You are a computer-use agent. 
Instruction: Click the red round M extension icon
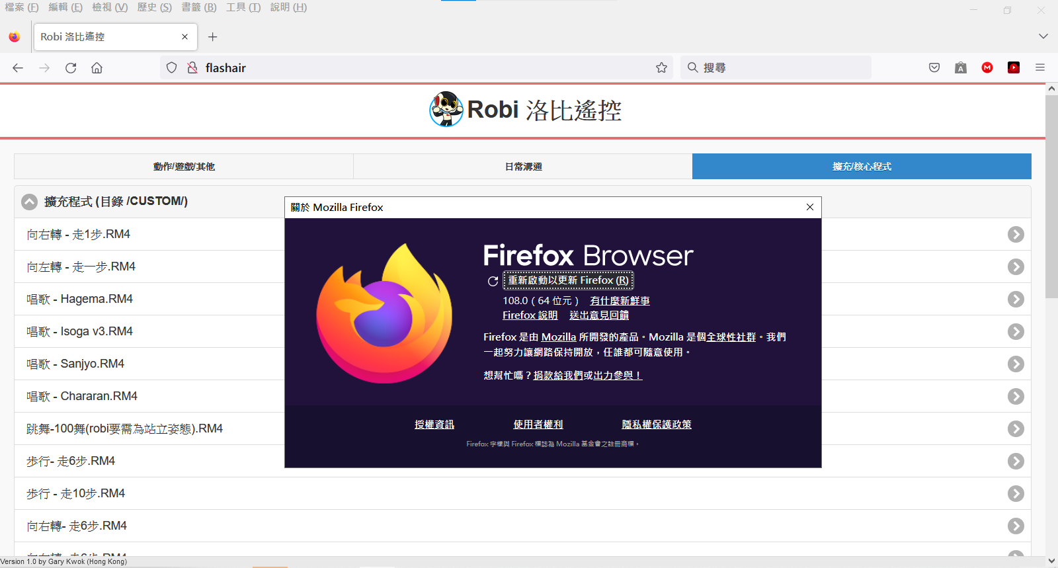pyautogui.click(x=987, y=67)
